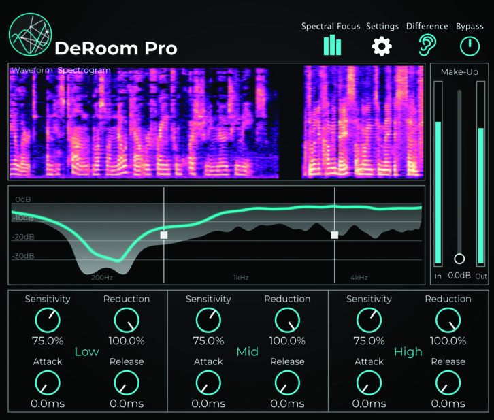The width and height of the screenshot is (494, 420).
Task: Click the -30dB scale label
Action: coord(23,255)
